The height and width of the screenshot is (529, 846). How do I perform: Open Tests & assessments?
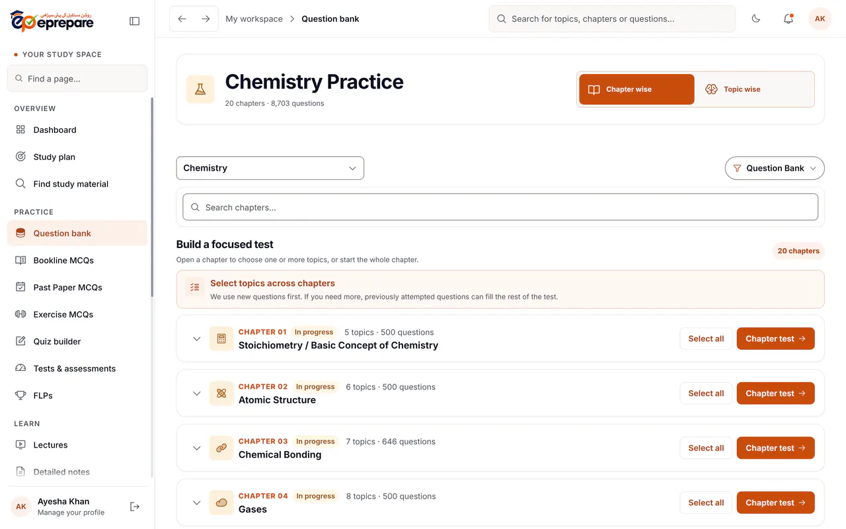point(77,368)
